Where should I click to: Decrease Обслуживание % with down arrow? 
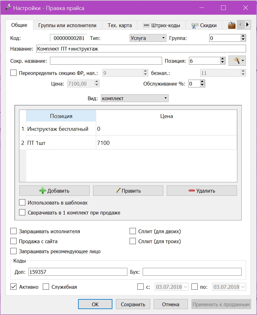(x=202, y=85)
